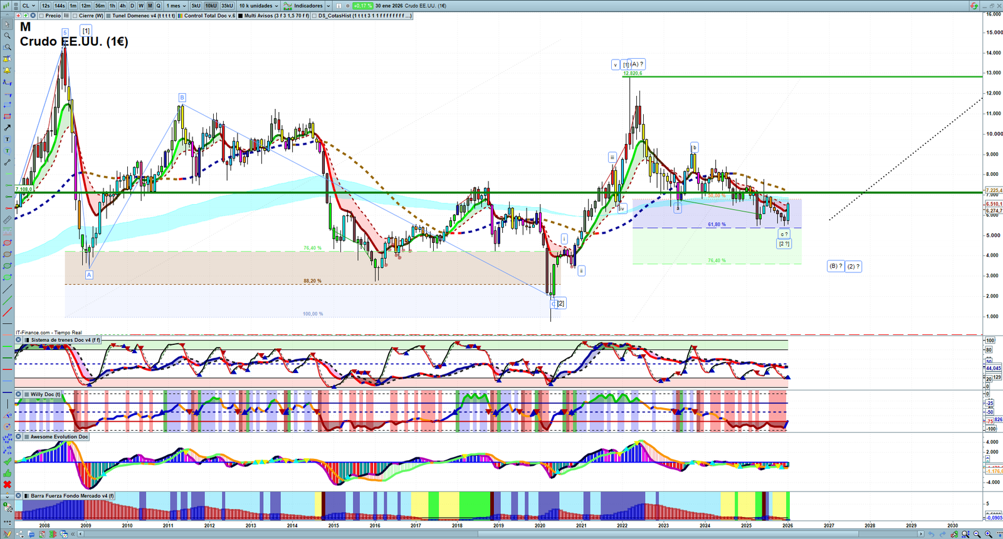Toggle Tunel Domenec v4 indicator label

click(x=140, y=16)
